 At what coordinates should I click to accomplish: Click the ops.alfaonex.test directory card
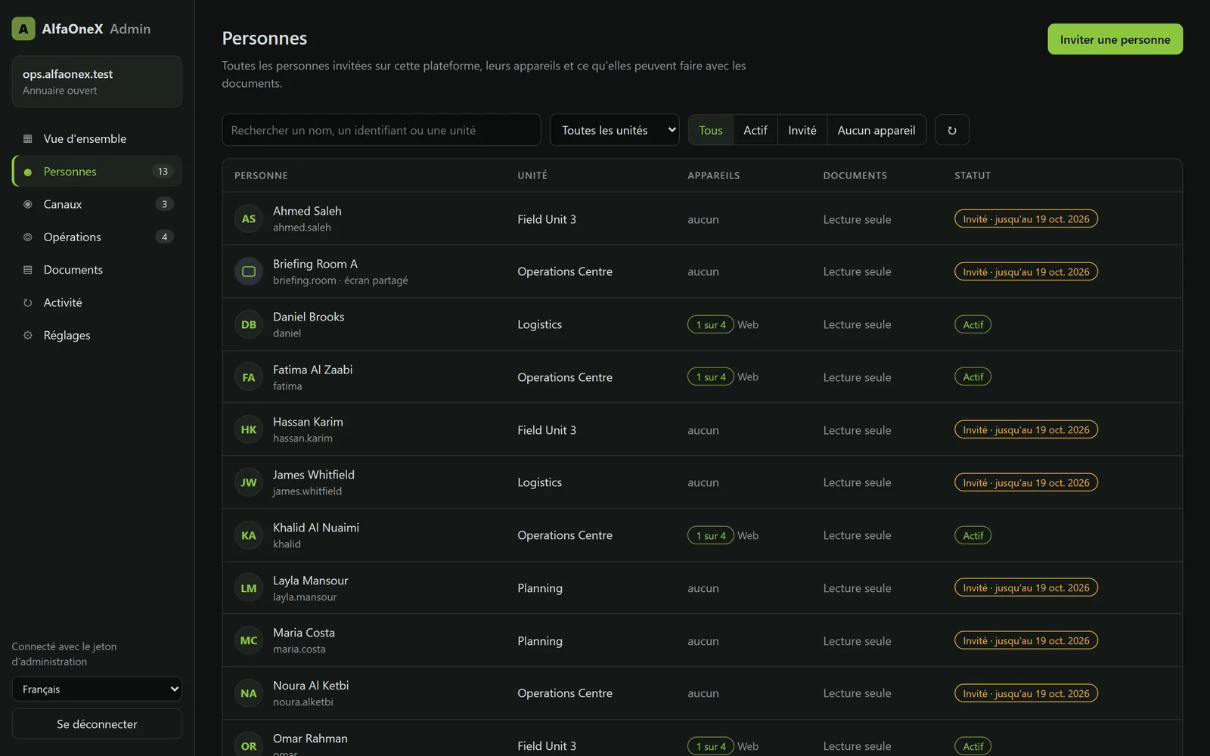click(x=97, y=82)
